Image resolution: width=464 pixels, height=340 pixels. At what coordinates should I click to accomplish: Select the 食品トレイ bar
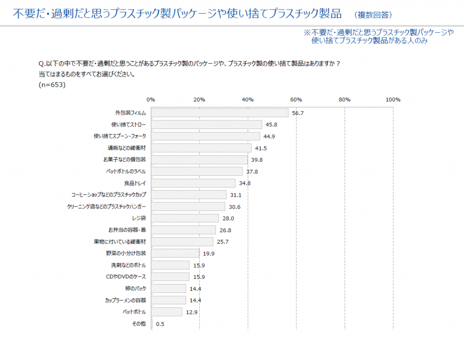(x=193, y=183)
